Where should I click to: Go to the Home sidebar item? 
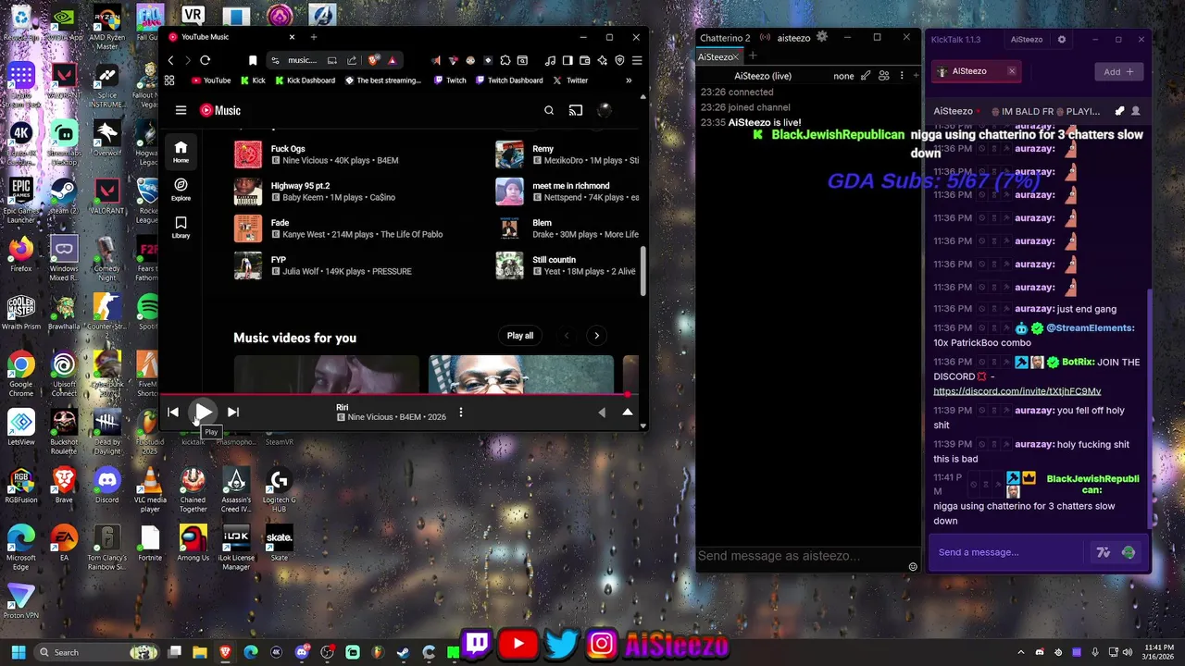pos(181,153)
